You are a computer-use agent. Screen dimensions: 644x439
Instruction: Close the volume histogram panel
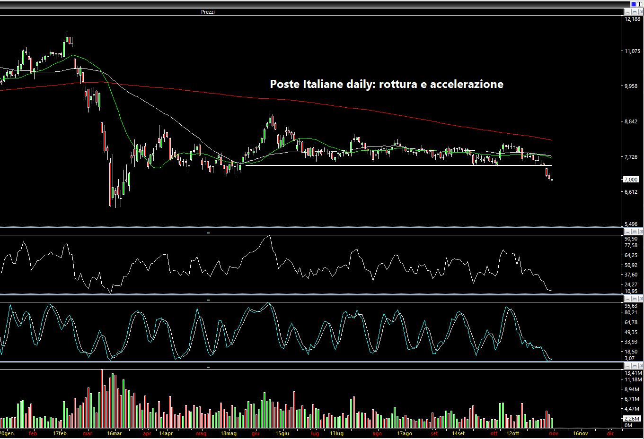641,366
